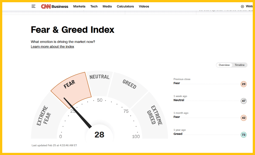Open the Tech menu item
Screen dimensions: 255x155
(94, 6)
